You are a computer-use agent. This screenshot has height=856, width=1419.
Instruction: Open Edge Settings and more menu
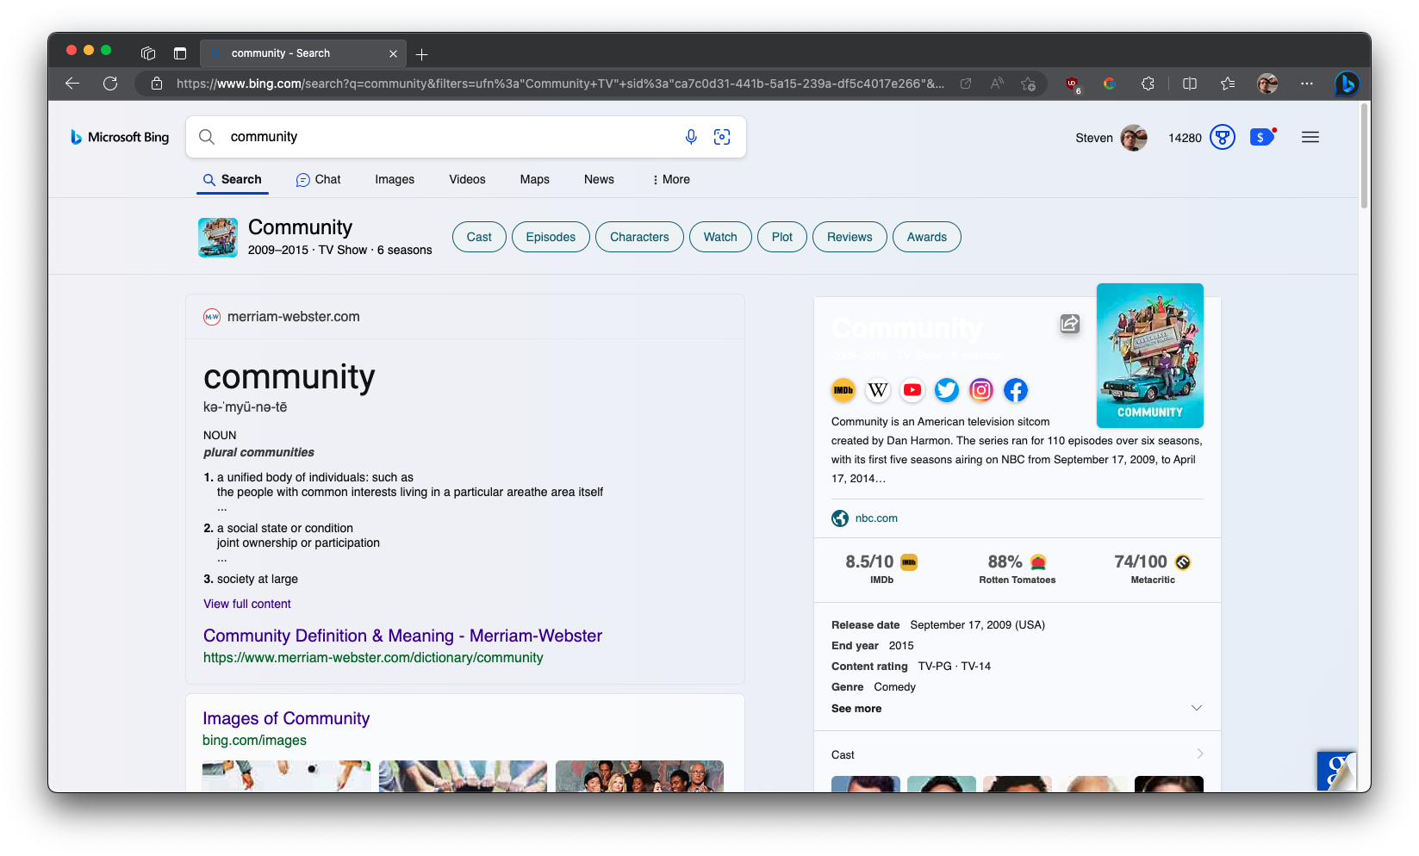coord(1307,84)
